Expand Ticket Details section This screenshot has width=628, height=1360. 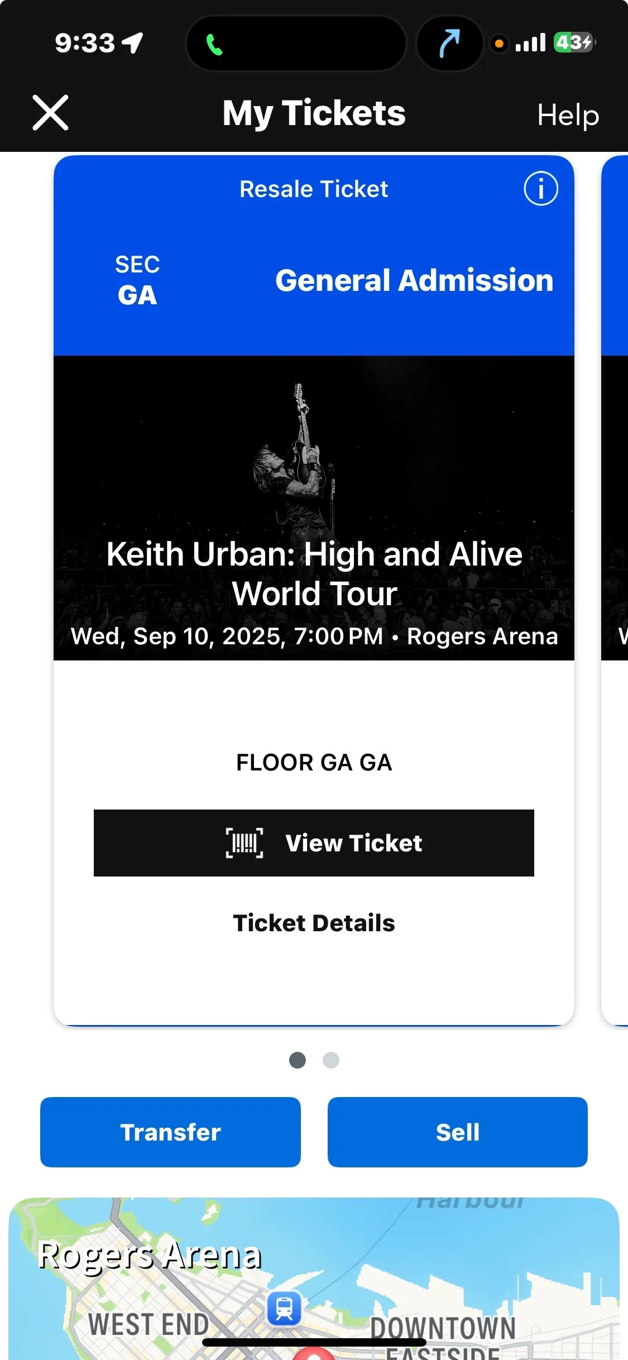tap(314, 923)
